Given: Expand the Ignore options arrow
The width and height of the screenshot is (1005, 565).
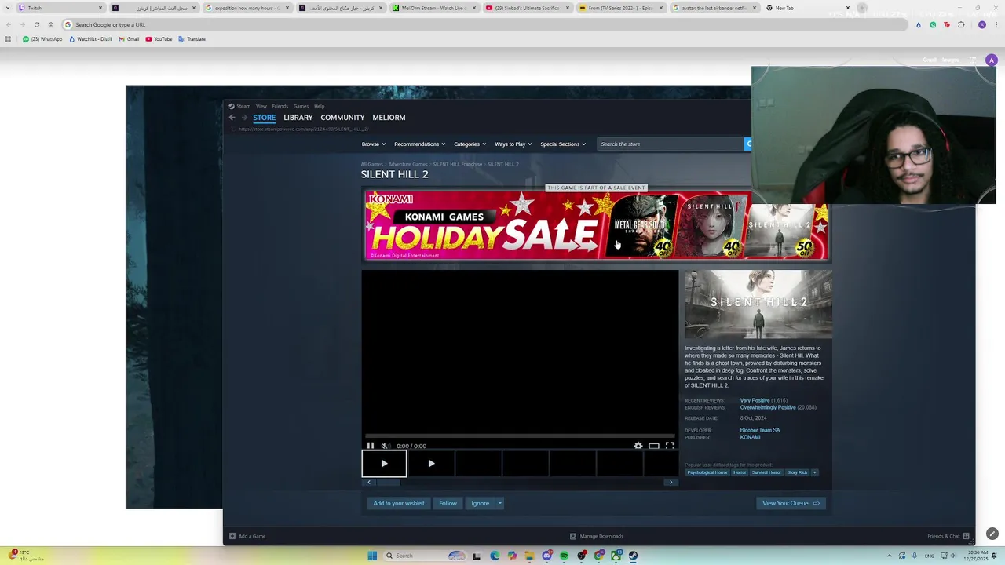Looking at the screenshot, I should (x=499, y=503).
